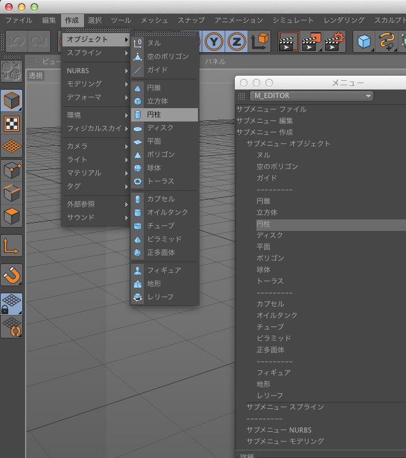This screenshot has height=458, width=406.
Task: Open the メッシュ menu
Action: [x=154, y=20]
